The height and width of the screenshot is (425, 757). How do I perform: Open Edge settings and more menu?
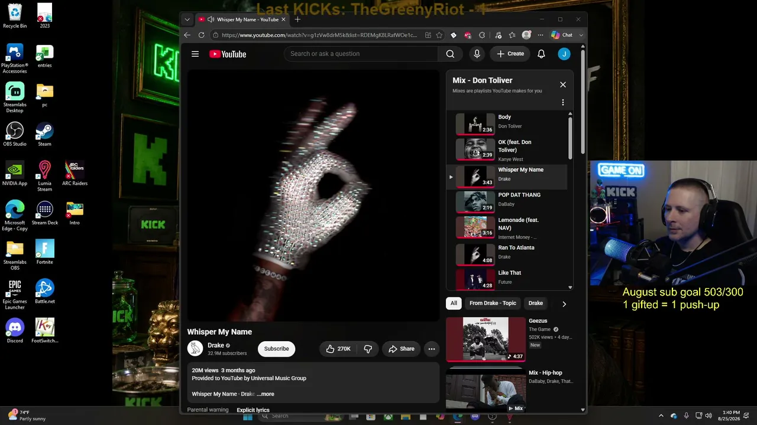(x=541, y=35)
